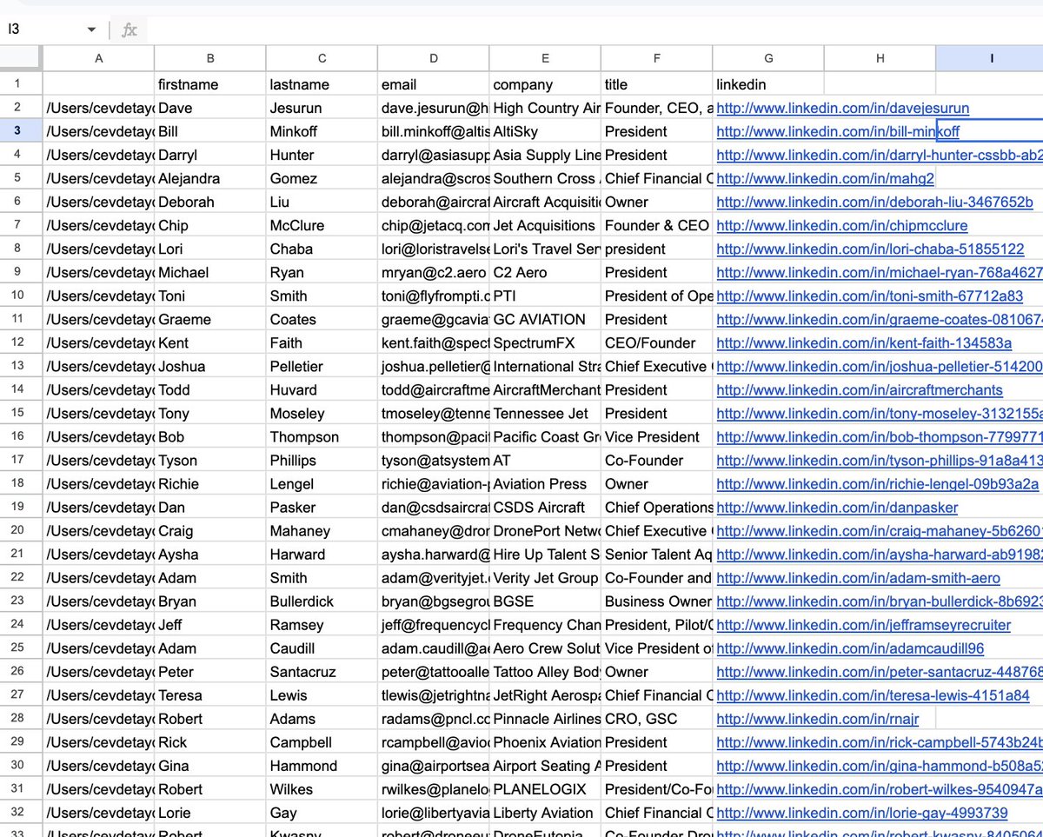Image resolution: width=1043 pixels, height=837 pixels.
Task: Select the 'Vice President' title cell
Action: click(x=657, y=436)
